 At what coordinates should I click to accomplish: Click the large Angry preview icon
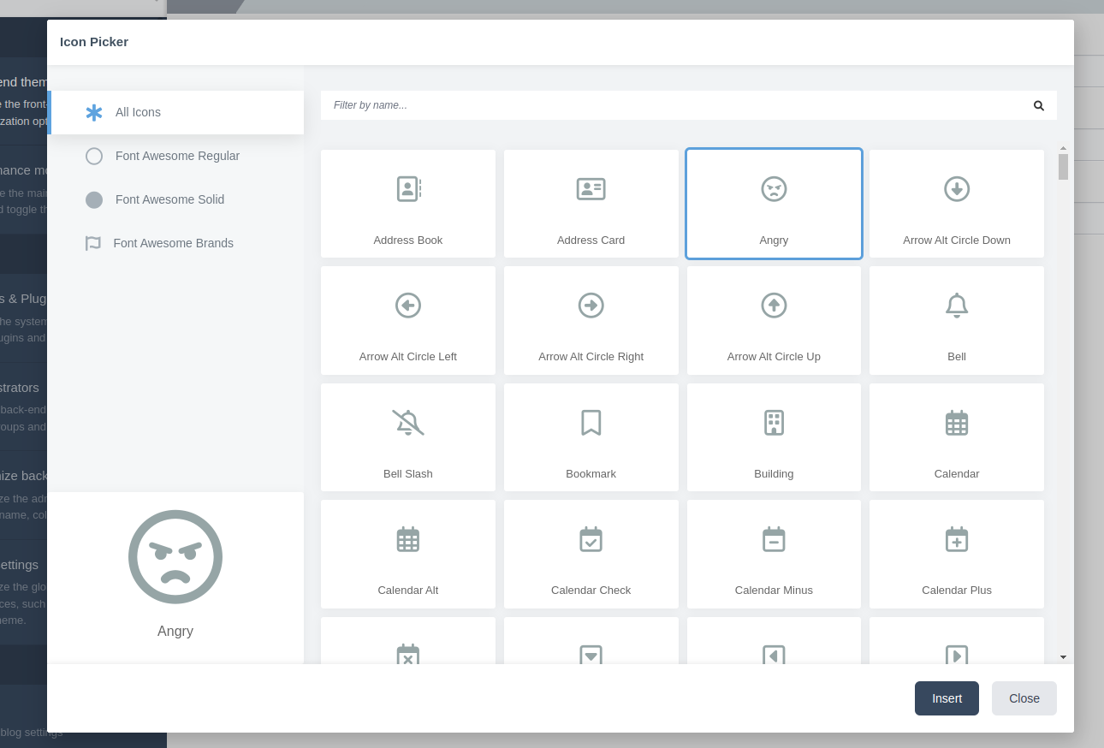pos(175,557)
